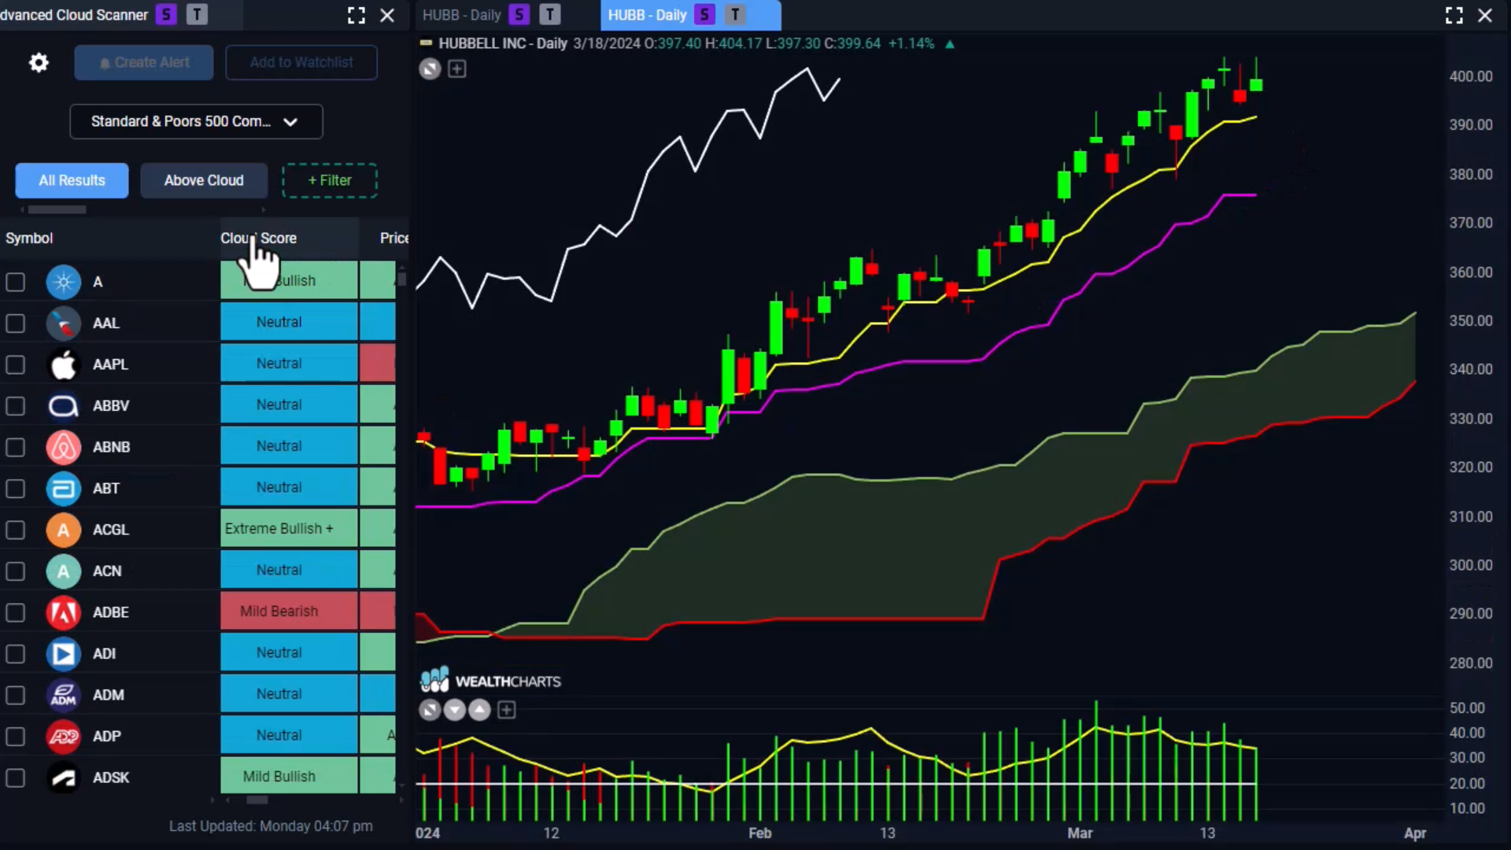Check the box for AAL
The height and width of the screenshot is (850, 1511).
click(x=16, y=323)
